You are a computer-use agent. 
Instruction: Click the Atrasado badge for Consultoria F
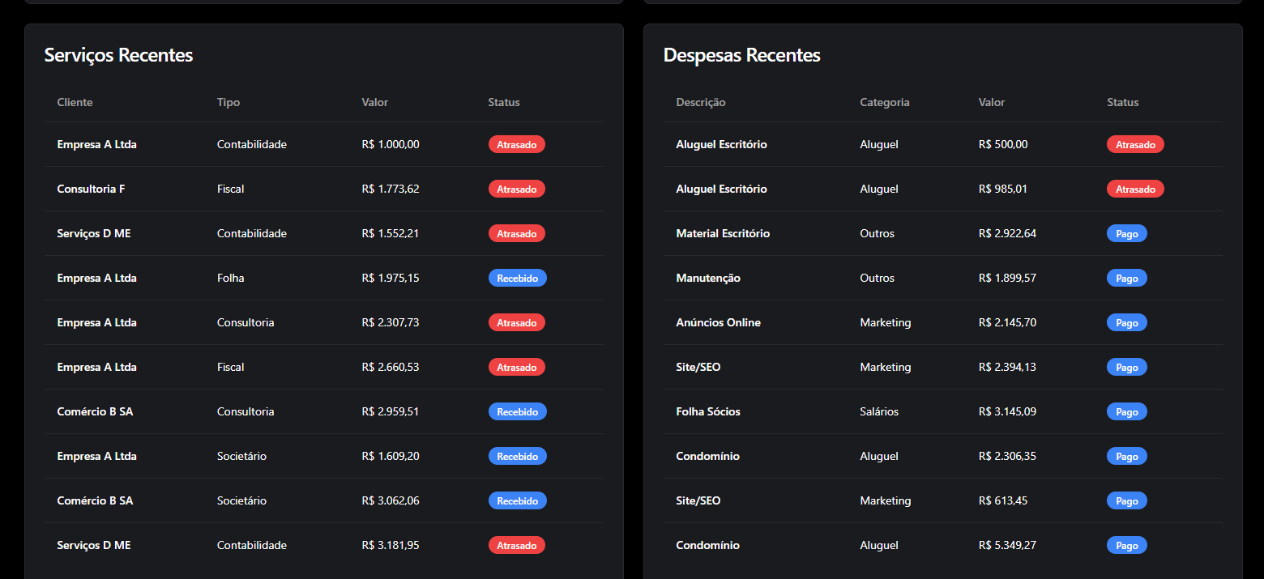[516, 189]
